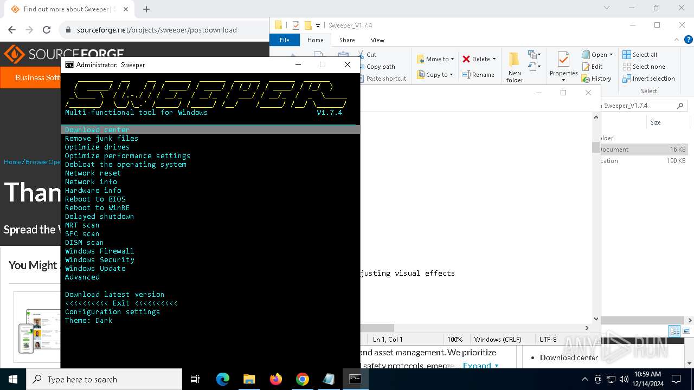694x390 pixels.
Task: Open the Customize Quick Access Toolbar dropdown
Action: click(318, 26)
